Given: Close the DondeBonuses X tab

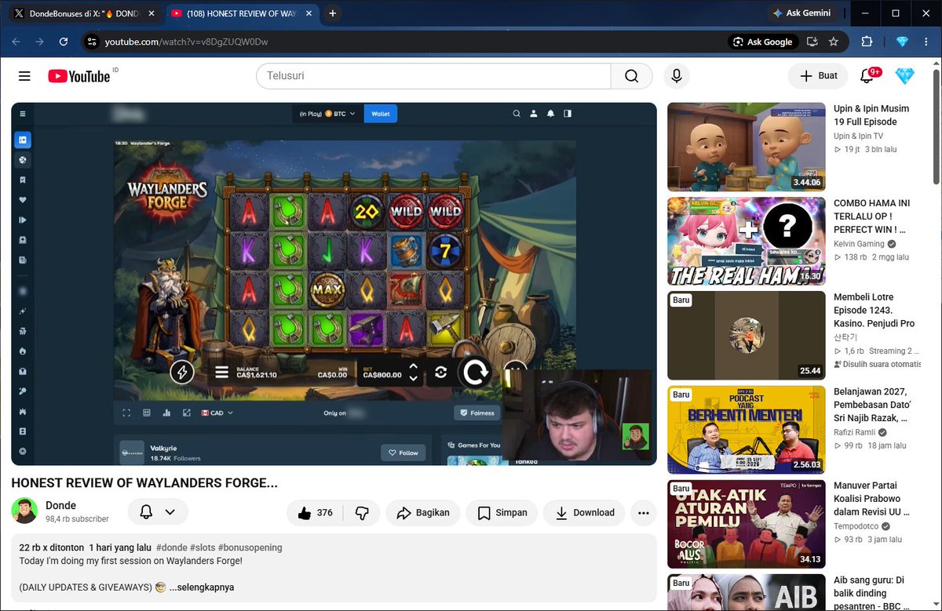Looking at the screenshot, I should pyautogui.click(x=151, y=13).
